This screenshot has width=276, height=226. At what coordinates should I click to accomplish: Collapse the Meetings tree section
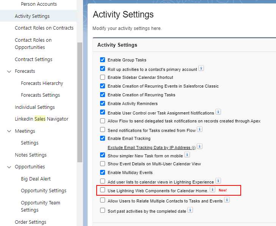click(x=9, y=131)
